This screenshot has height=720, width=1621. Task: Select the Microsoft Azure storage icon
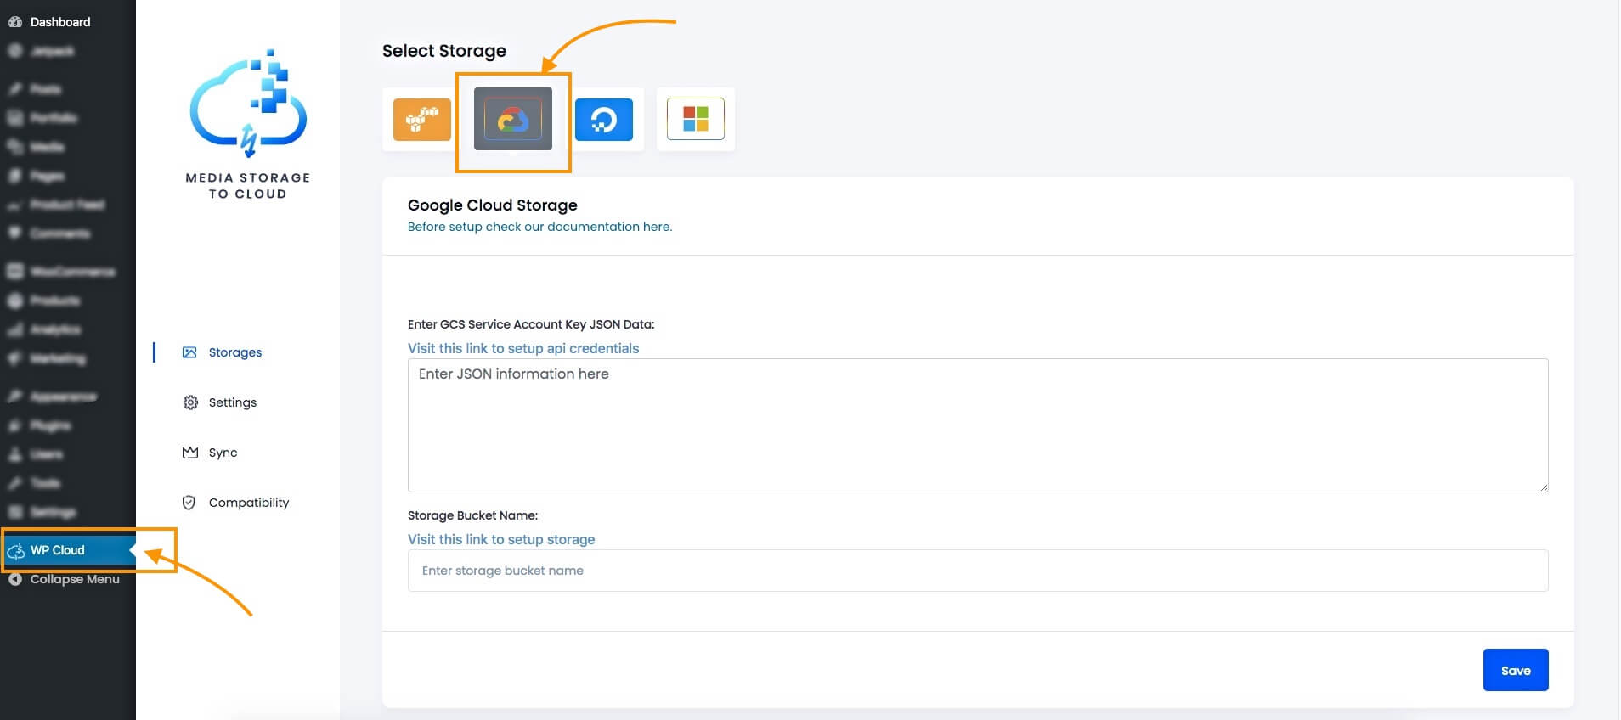pyautogui.click(x=695, y=120)
